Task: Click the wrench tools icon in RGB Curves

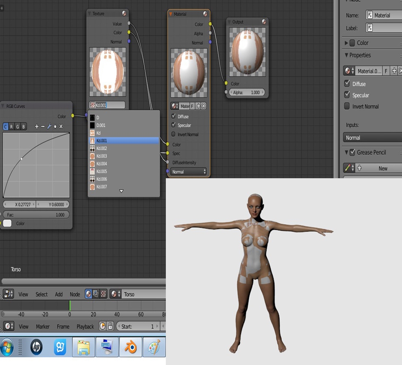Action: click(49, 127)
